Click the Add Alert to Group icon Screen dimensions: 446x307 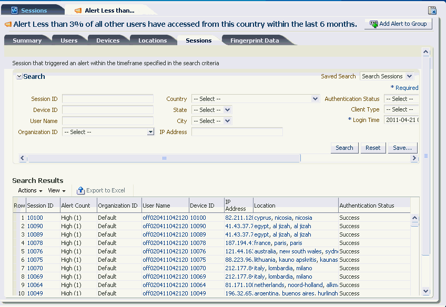coord(373,24)
